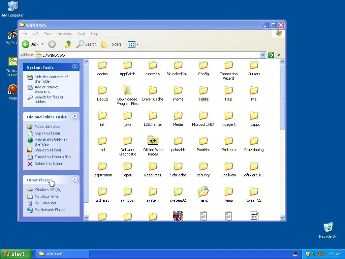Click task pane scrollbar down arrow

pyautogui.click(x=87, y=218)
